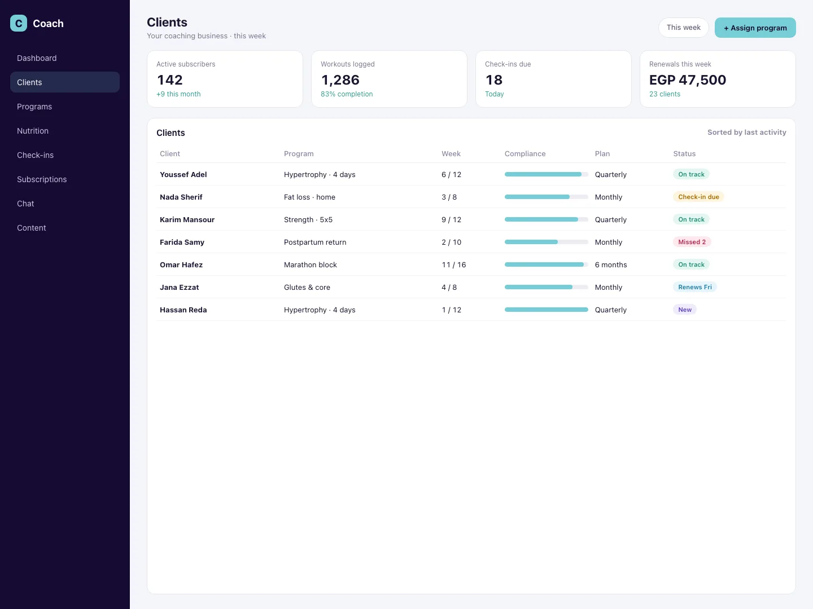Click Karim Mansour's On track badge
Viewport: 813px width, 609px height.
691,219
